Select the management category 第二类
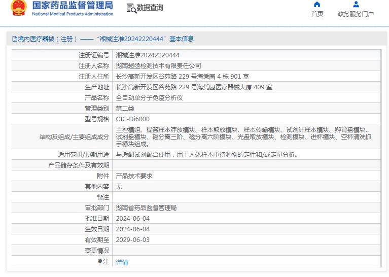 [x=125, y=109]
